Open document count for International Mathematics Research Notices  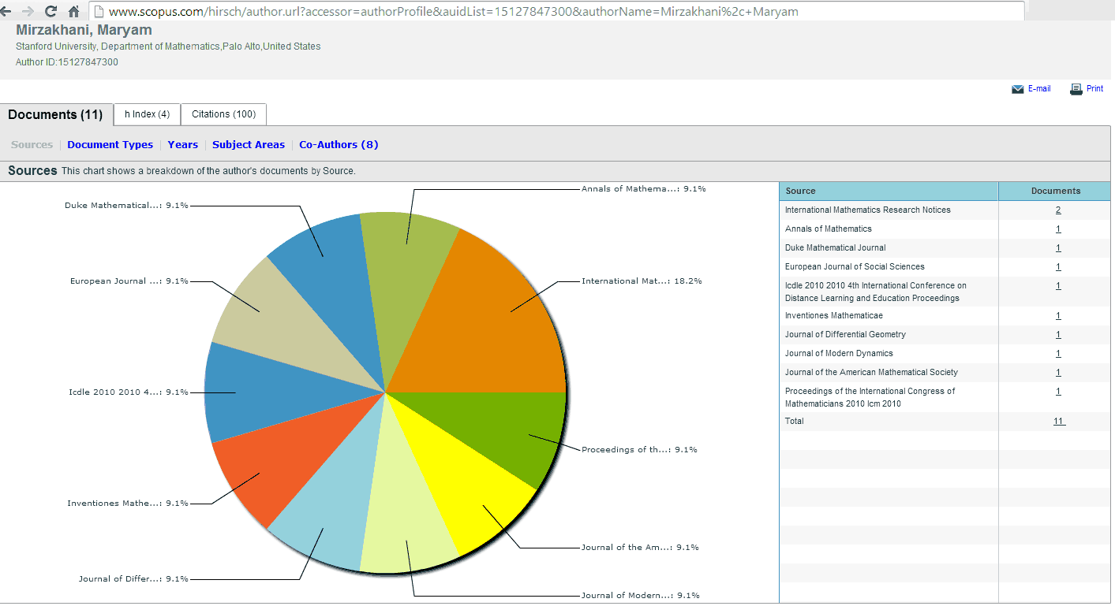[1057, 210]
